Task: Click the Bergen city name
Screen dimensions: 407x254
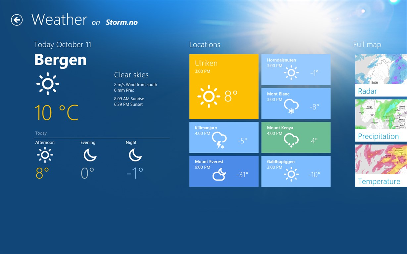Action: click(60, 60)
